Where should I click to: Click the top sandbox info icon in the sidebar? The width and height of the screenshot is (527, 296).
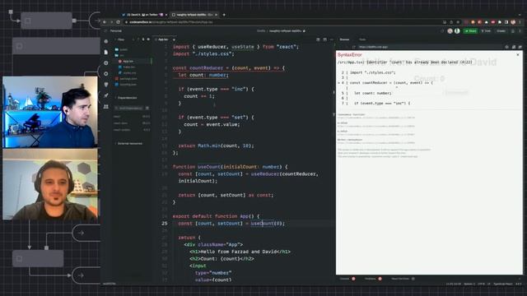point(106,41)
